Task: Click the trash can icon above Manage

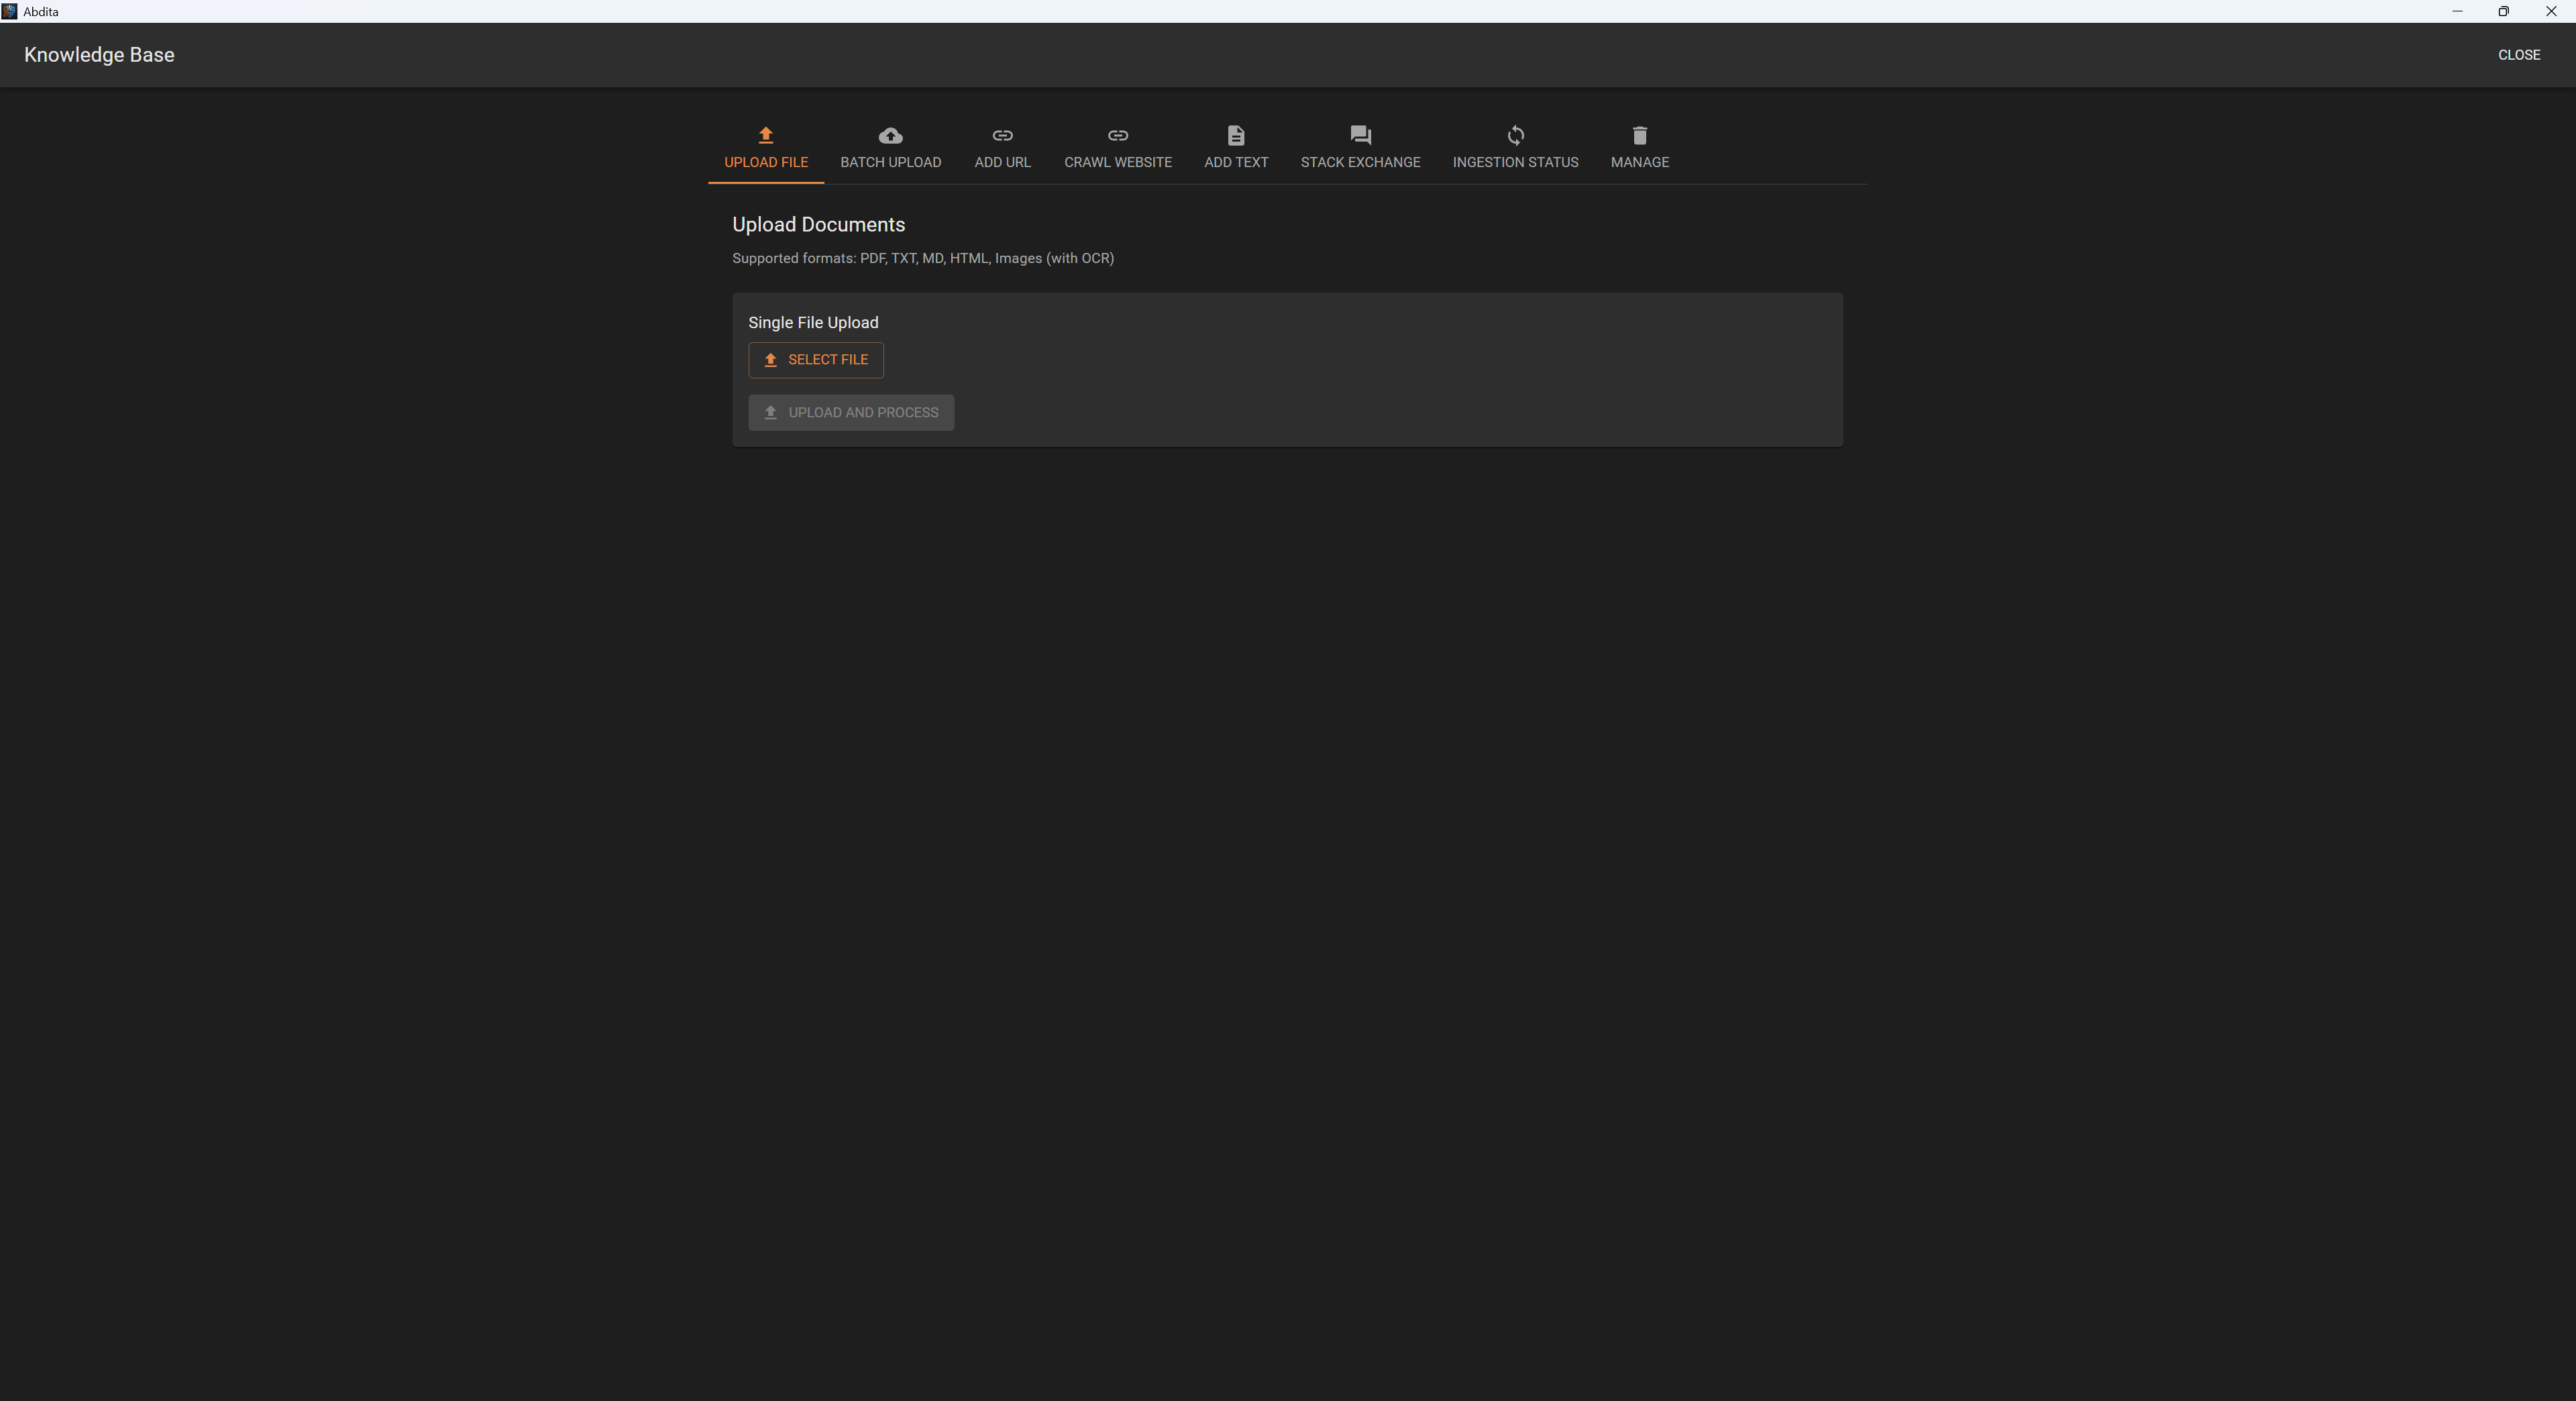Action: click(1639, 135)
